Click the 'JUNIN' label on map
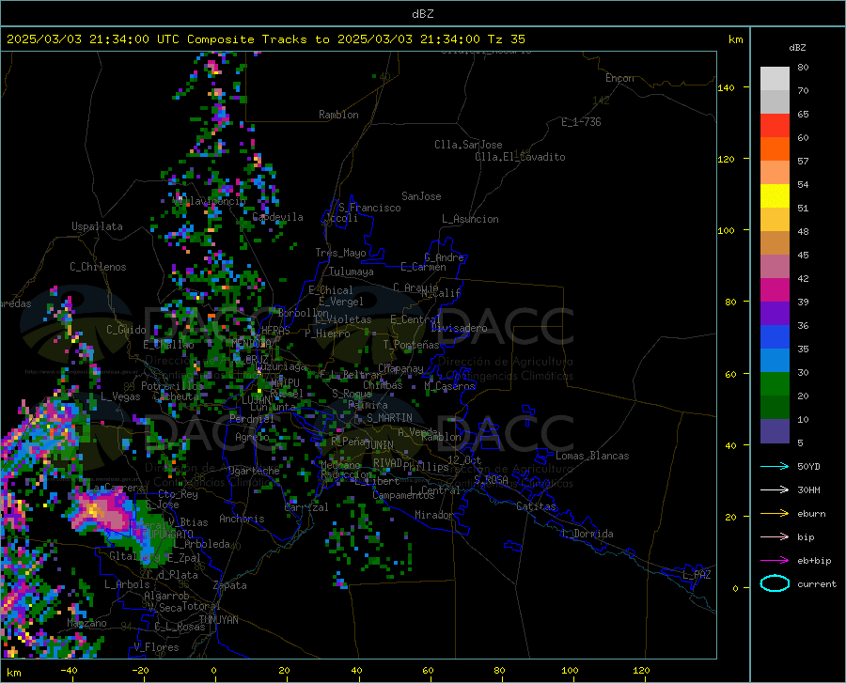The width and height of the screenshot is (846, 683). pos(380,445)
